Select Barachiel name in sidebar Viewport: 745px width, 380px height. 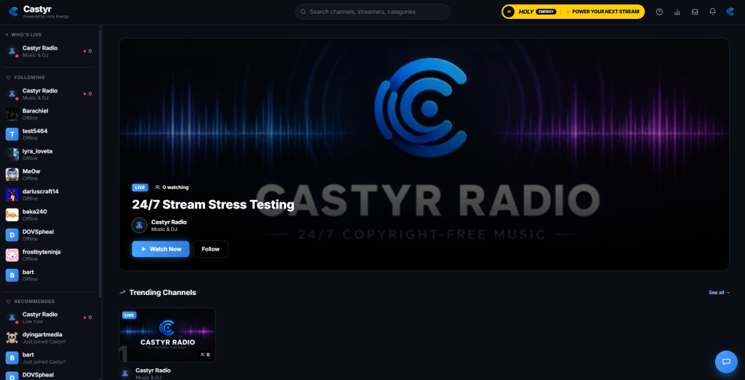tap(35, 111)
